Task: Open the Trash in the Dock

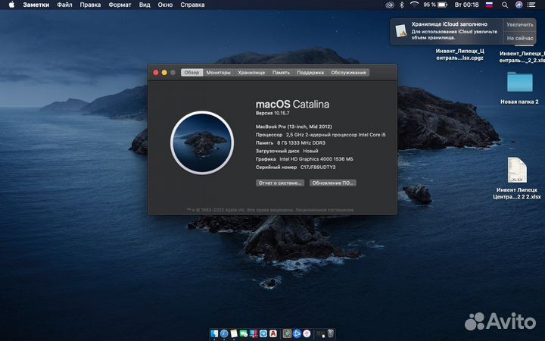Action: pos(331,333)
